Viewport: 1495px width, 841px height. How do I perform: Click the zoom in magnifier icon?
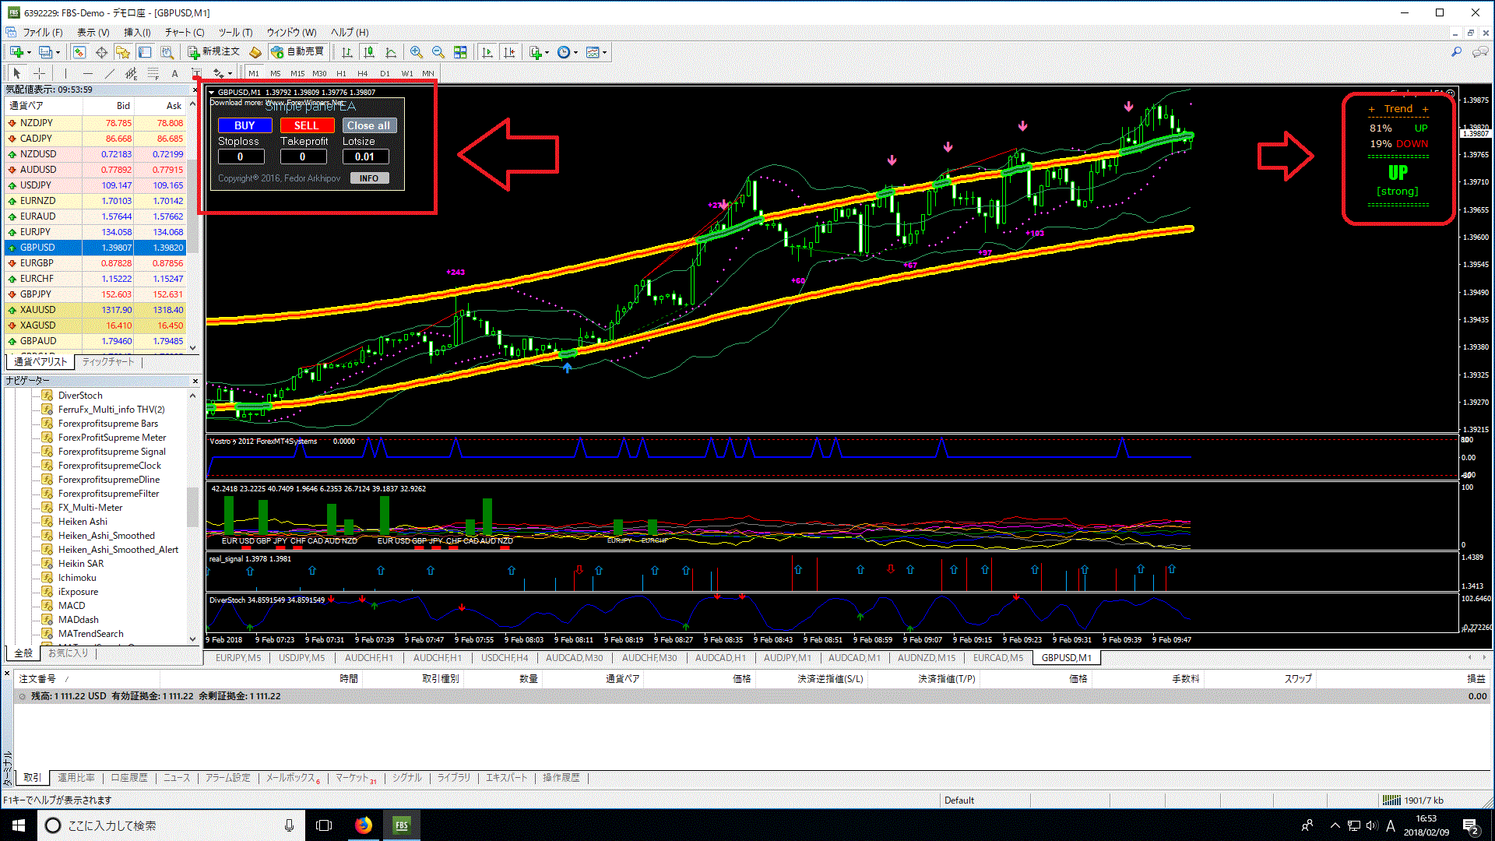click(417, 52)
